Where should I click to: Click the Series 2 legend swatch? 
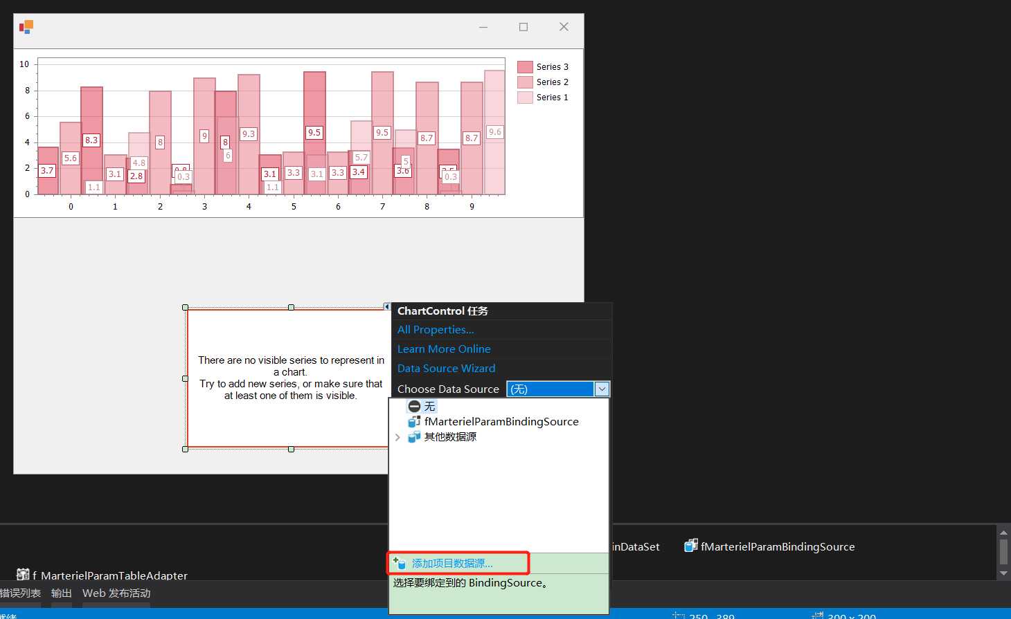pos(525,82)
